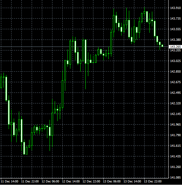Click the 13 Dec 22:00 time label

[153, 181]
